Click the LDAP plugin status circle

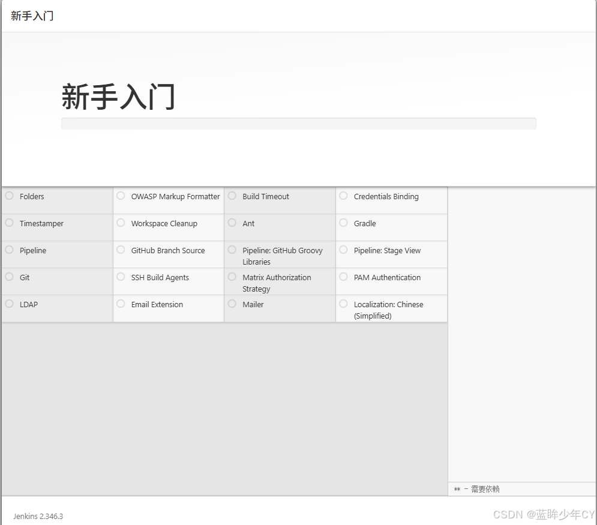pos(10,304)
